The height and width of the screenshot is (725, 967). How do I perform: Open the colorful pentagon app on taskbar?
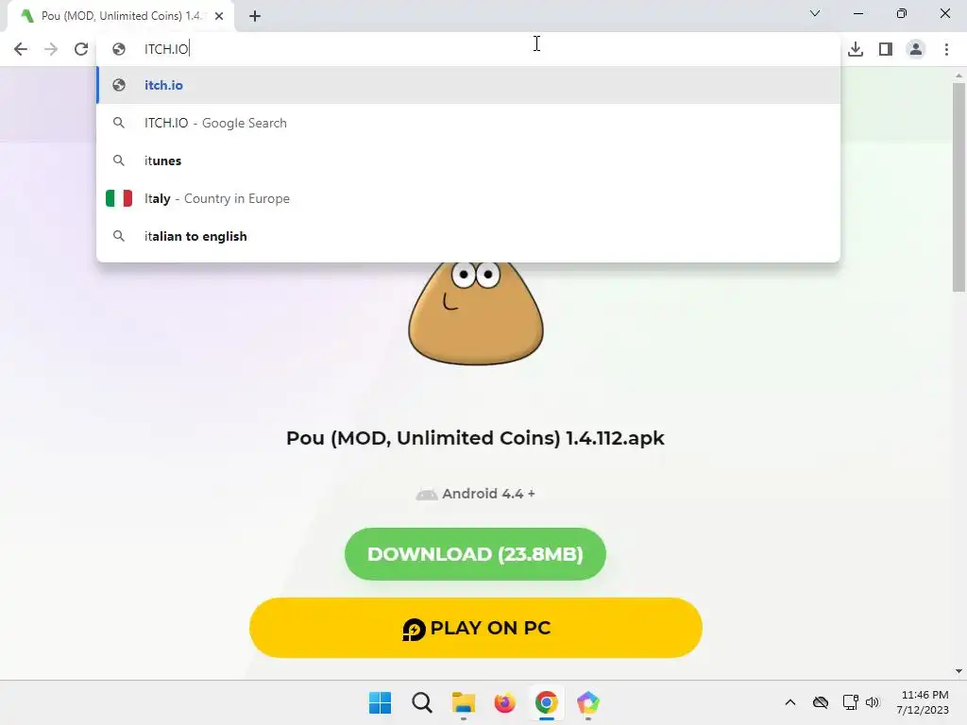click(x=588, y=702)
